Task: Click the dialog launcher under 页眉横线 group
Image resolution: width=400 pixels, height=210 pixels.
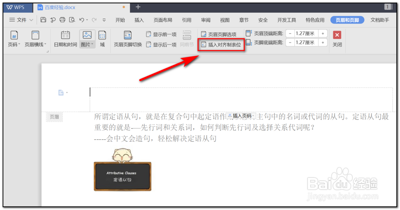Action: pyautogui.click(x=48, y=52)
